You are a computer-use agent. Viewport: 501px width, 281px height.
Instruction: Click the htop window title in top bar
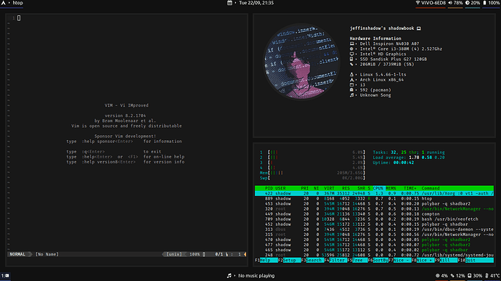click(x=17, y=3)
